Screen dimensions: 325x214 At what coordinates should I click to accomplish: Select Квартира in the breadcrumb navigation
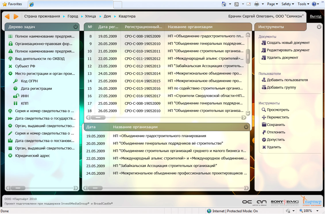pos(127,16)
